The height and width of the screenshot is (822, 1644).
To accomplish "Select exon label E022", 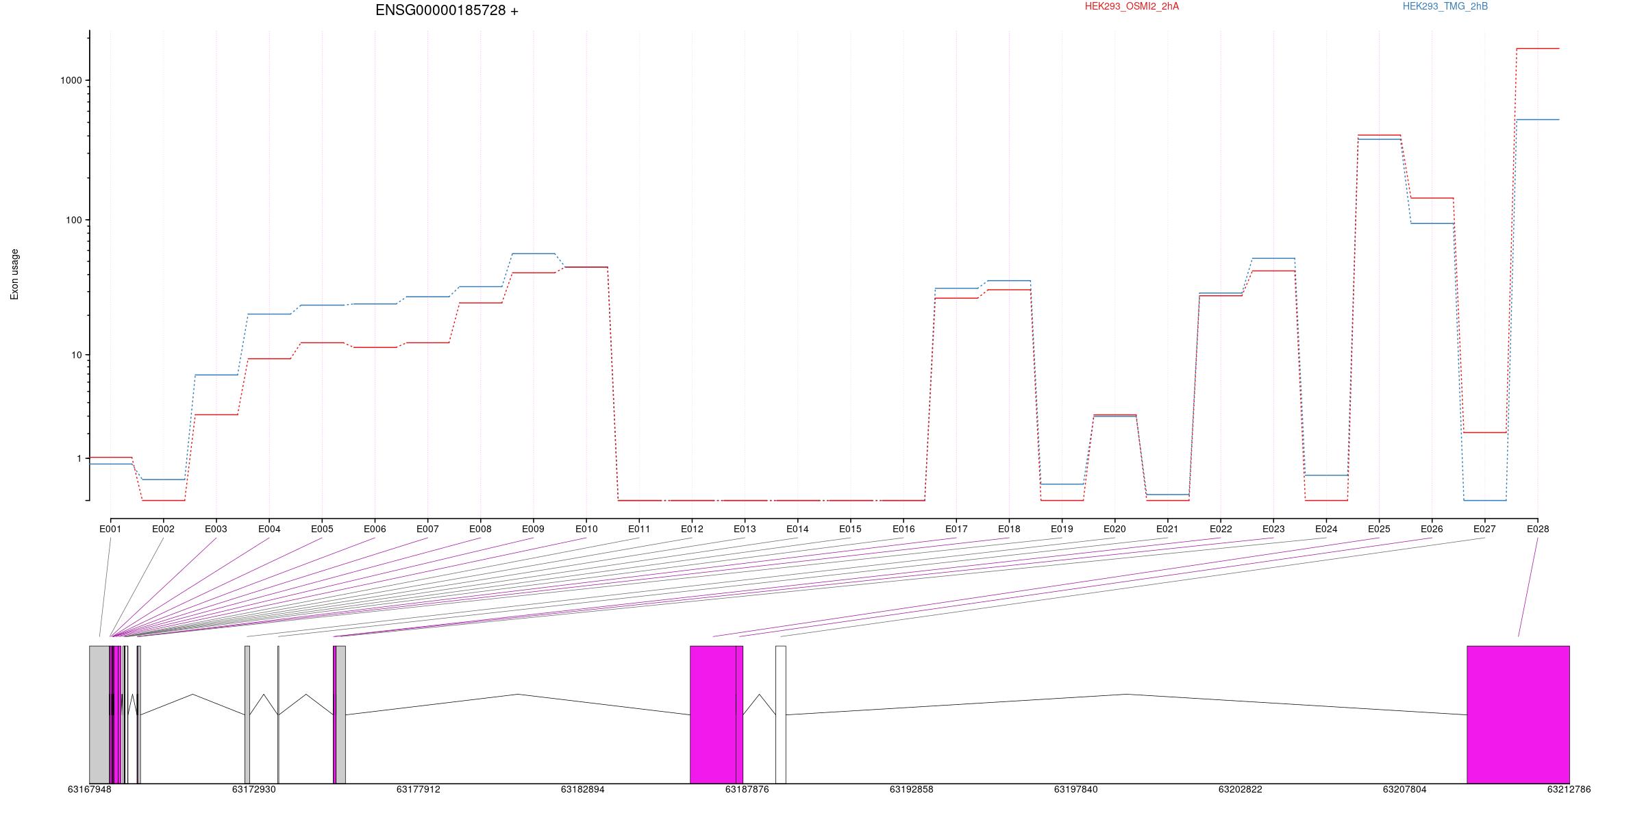I will pos(1221,529).
